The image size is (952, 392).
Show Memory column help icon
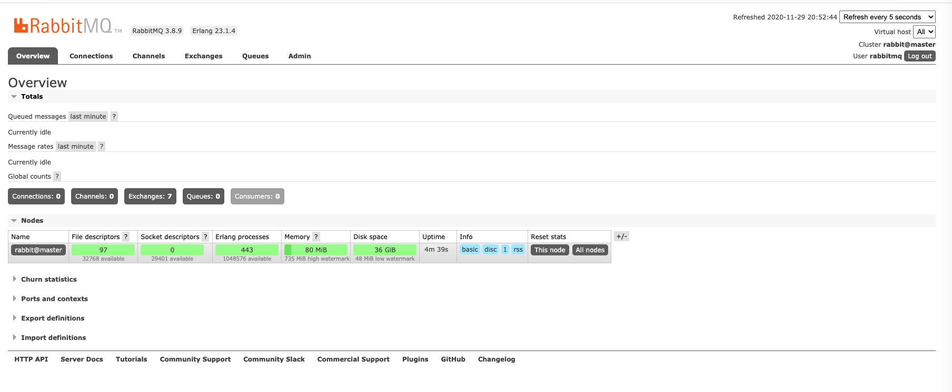click(316, 237)
